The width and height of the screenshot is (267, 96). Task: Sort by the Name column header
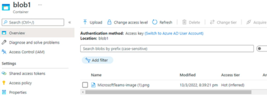click(x=96, y=75)
